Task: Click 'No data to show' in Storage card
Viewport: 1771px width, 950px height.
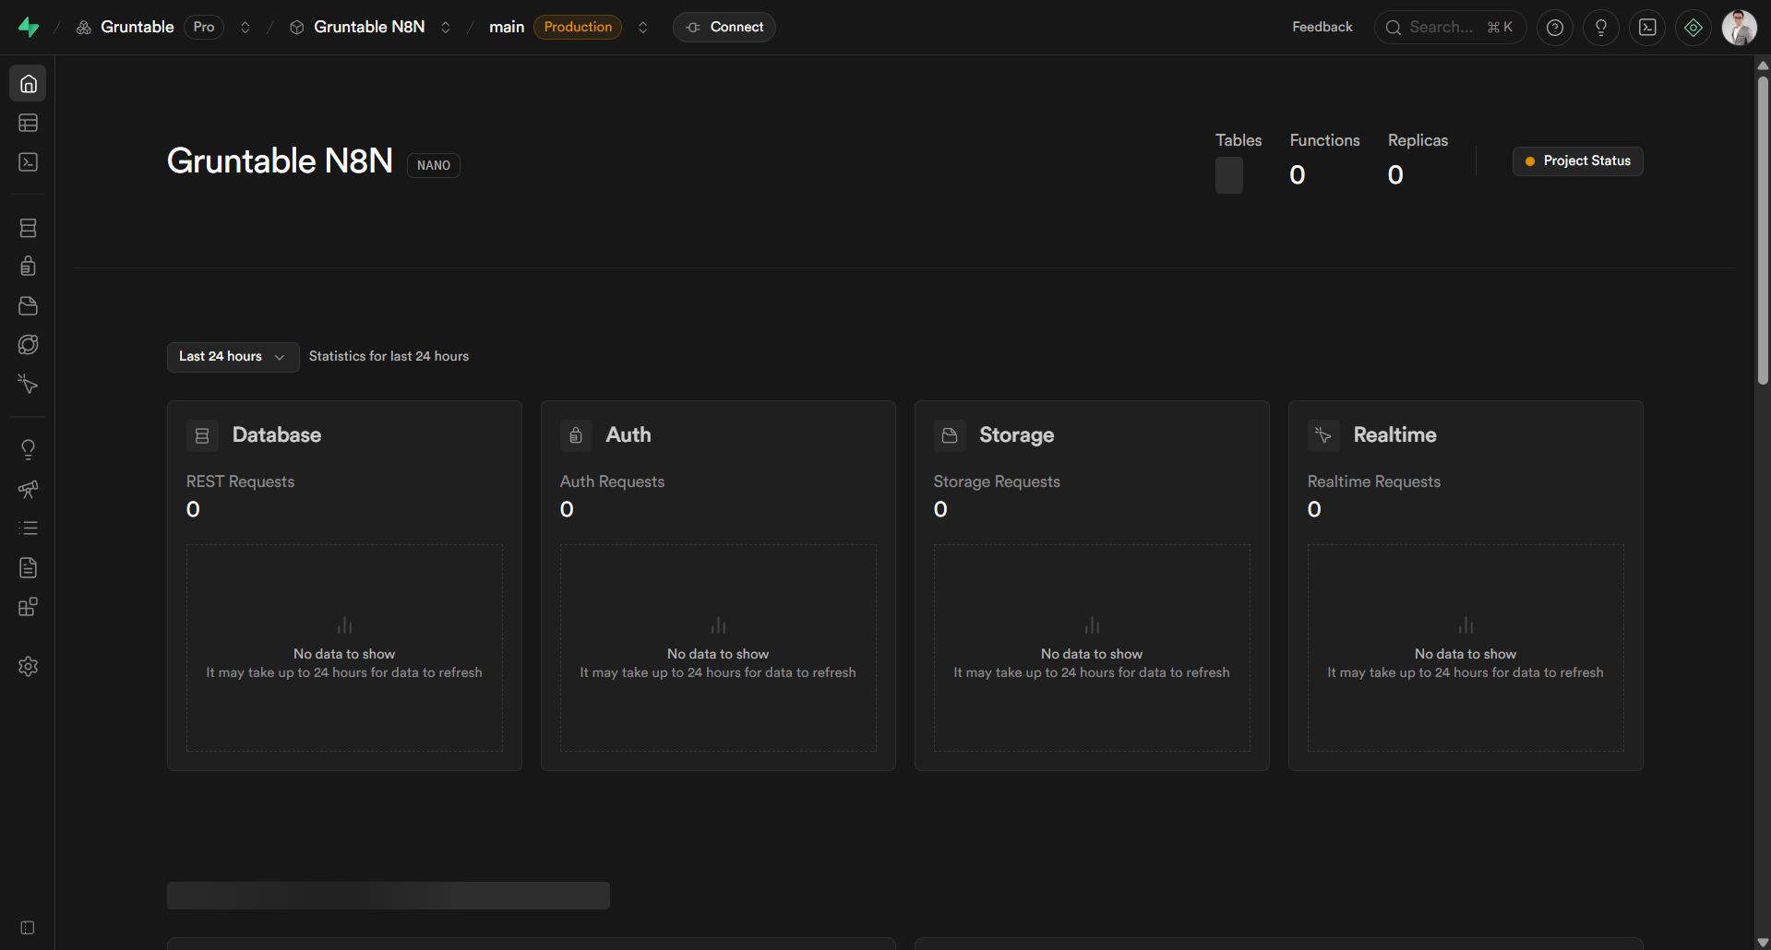Action: pos(1092,654)
